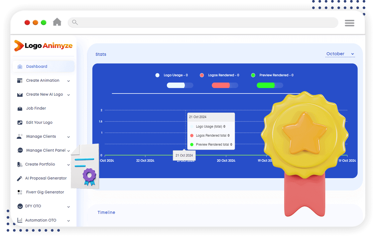Viewport: 379px width, 238px height.
Task: Click the Edit Your Logo image icon
Action: click(20, 123)
